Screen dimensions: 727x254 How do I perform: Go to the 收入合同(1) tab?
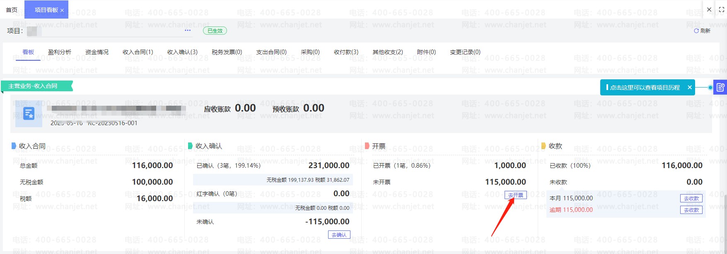tap(138, 52)
